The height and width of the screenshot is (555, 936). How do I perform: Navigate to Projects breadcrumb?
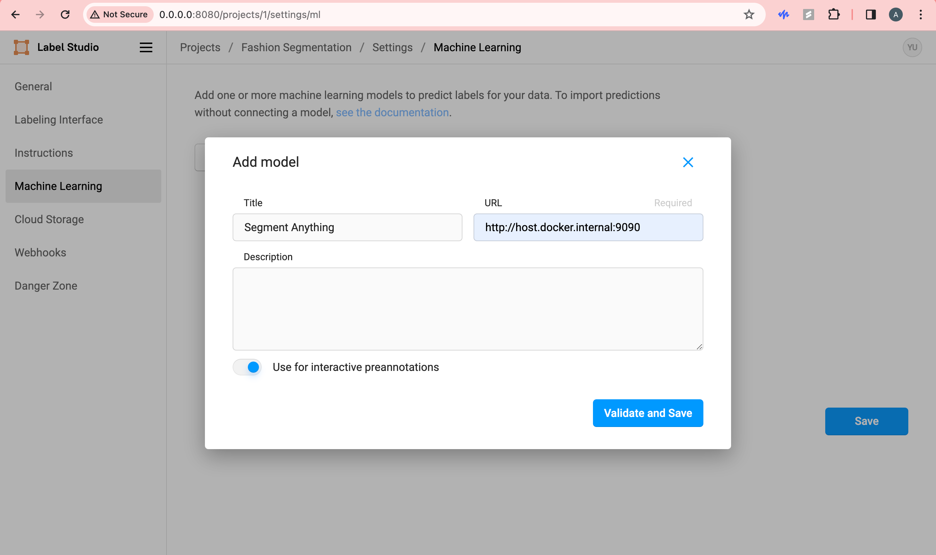point(200,47)
